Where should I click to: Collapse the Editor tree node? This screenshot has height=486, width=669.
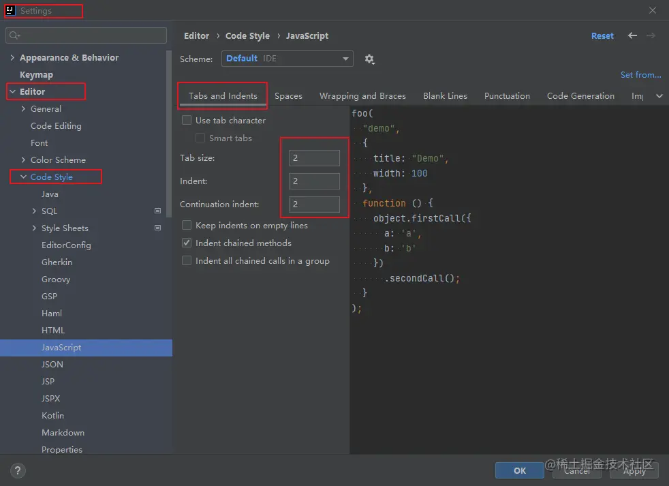pos(12,91)
